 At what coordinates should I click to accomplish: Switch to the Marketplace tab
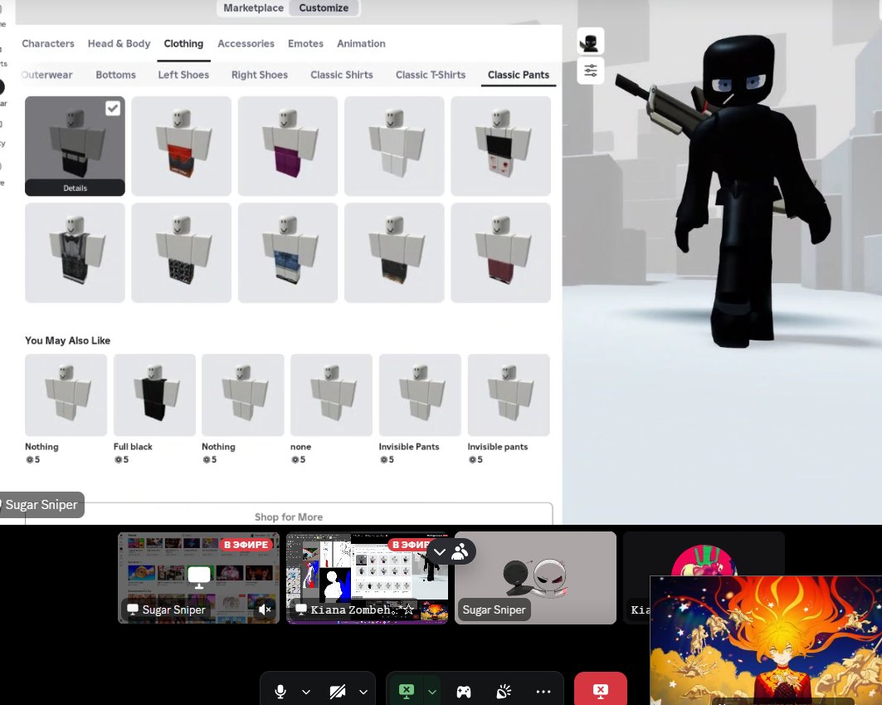coord(253,7)
